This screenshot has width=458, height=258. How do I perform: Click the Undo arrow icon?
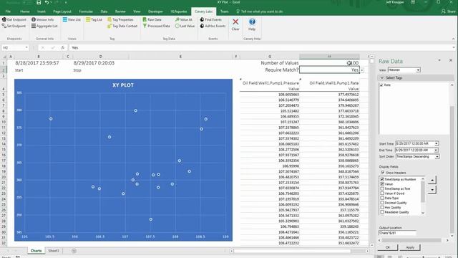(47, 2)
